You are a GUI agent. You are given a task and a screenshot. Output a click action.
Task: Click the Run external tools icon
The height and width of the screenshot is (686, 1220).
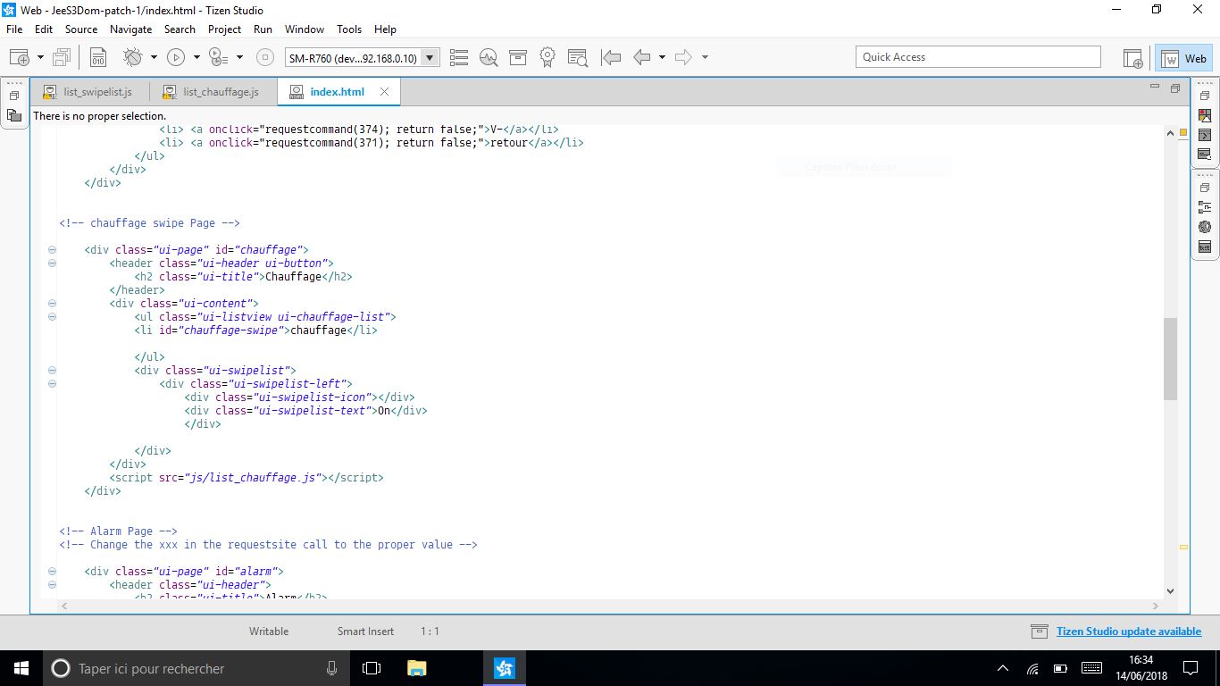(219, 57)
